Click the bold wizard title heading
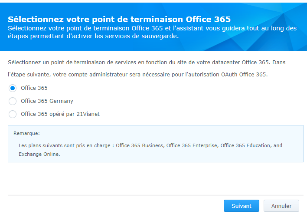307x214 pixels. click(119, 20)
